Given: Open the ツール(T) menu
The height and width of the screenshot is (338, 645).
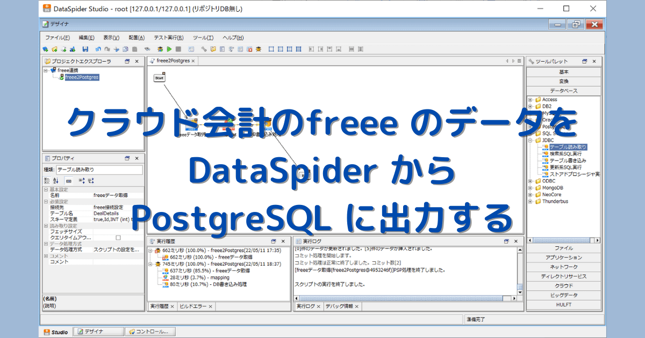Looking at the screenshot, I should (x=203, y=38).
